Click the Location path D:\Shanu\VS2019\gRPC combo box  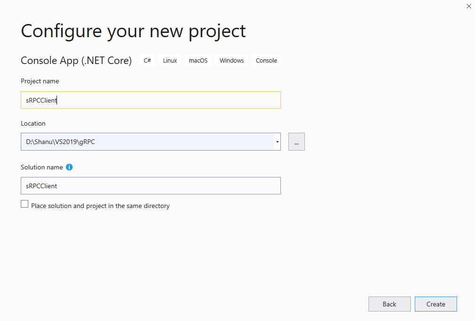(146, 142)
